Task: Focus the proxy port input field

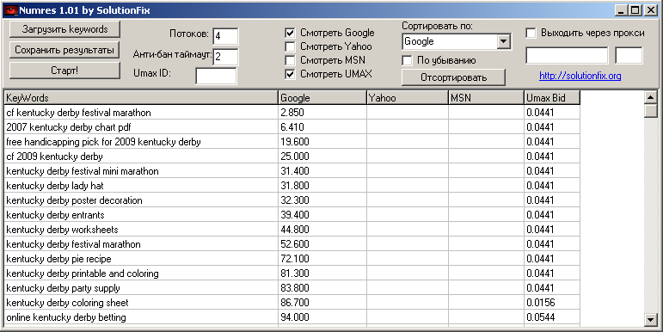Action: click(629, 55)
